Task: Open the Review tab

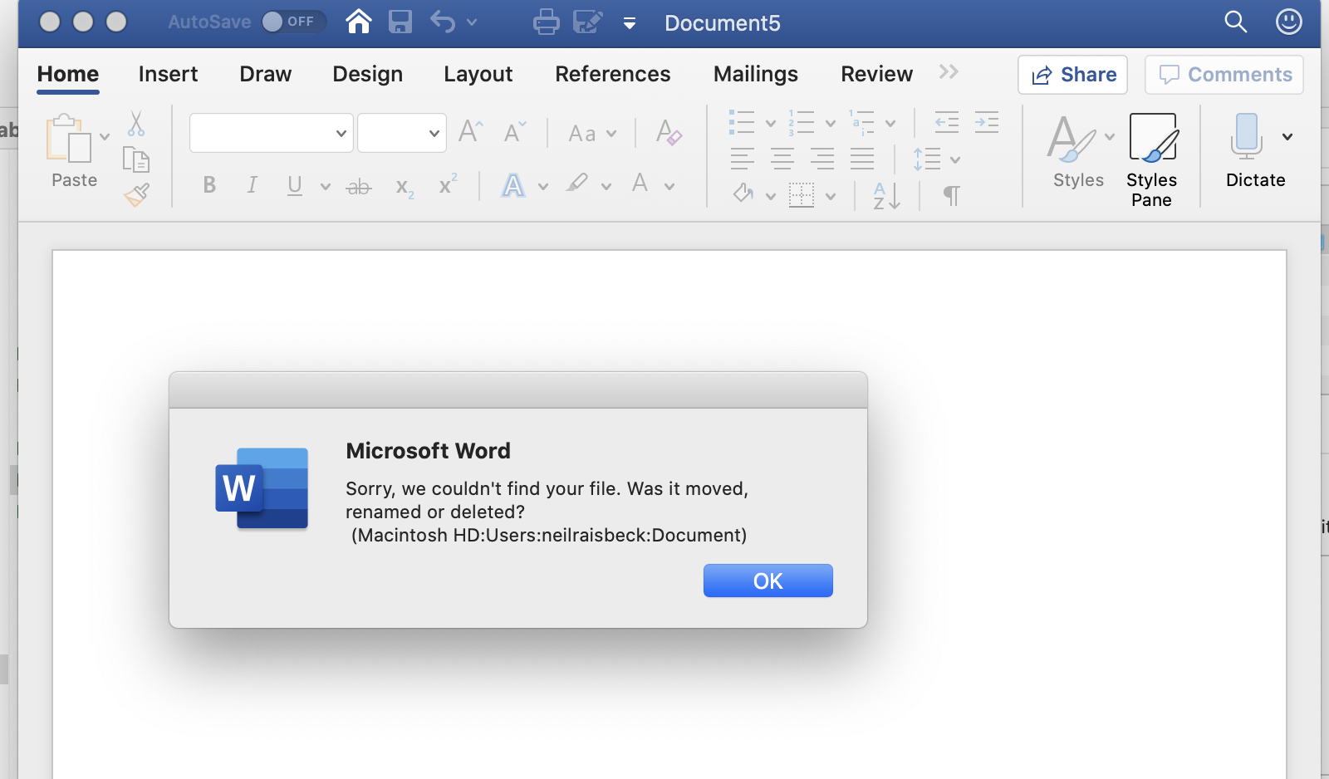Action: tap(877, 74)
